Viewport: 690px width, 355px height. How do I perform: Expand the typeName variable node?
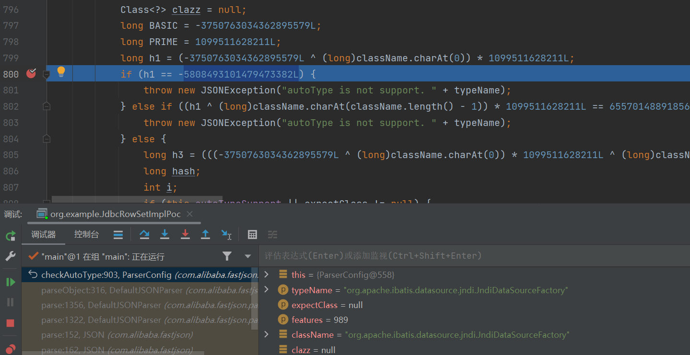[x=267, y=289]
